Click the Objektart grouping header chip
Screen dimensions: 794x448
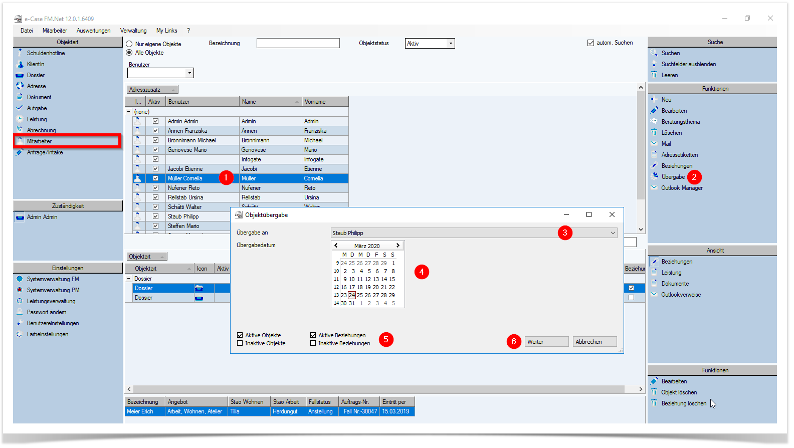[147, 257]
